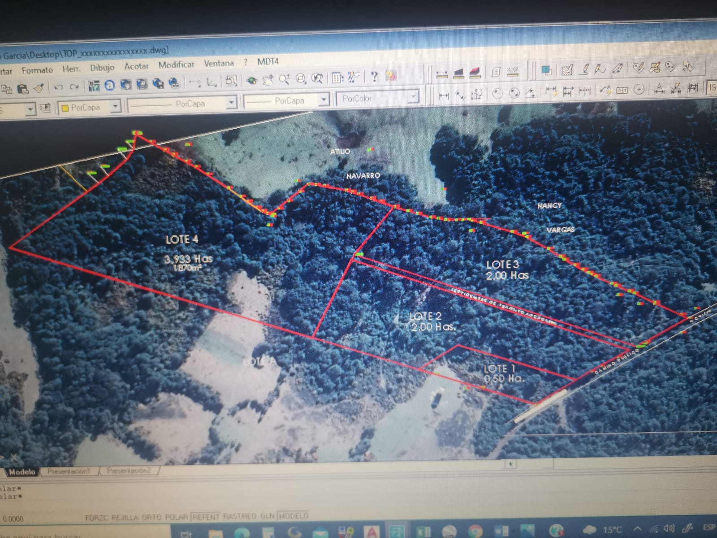This screenshot has width=717, height=538.
Task: Click the Undo arrow icon
Action: tap(58, 87)
